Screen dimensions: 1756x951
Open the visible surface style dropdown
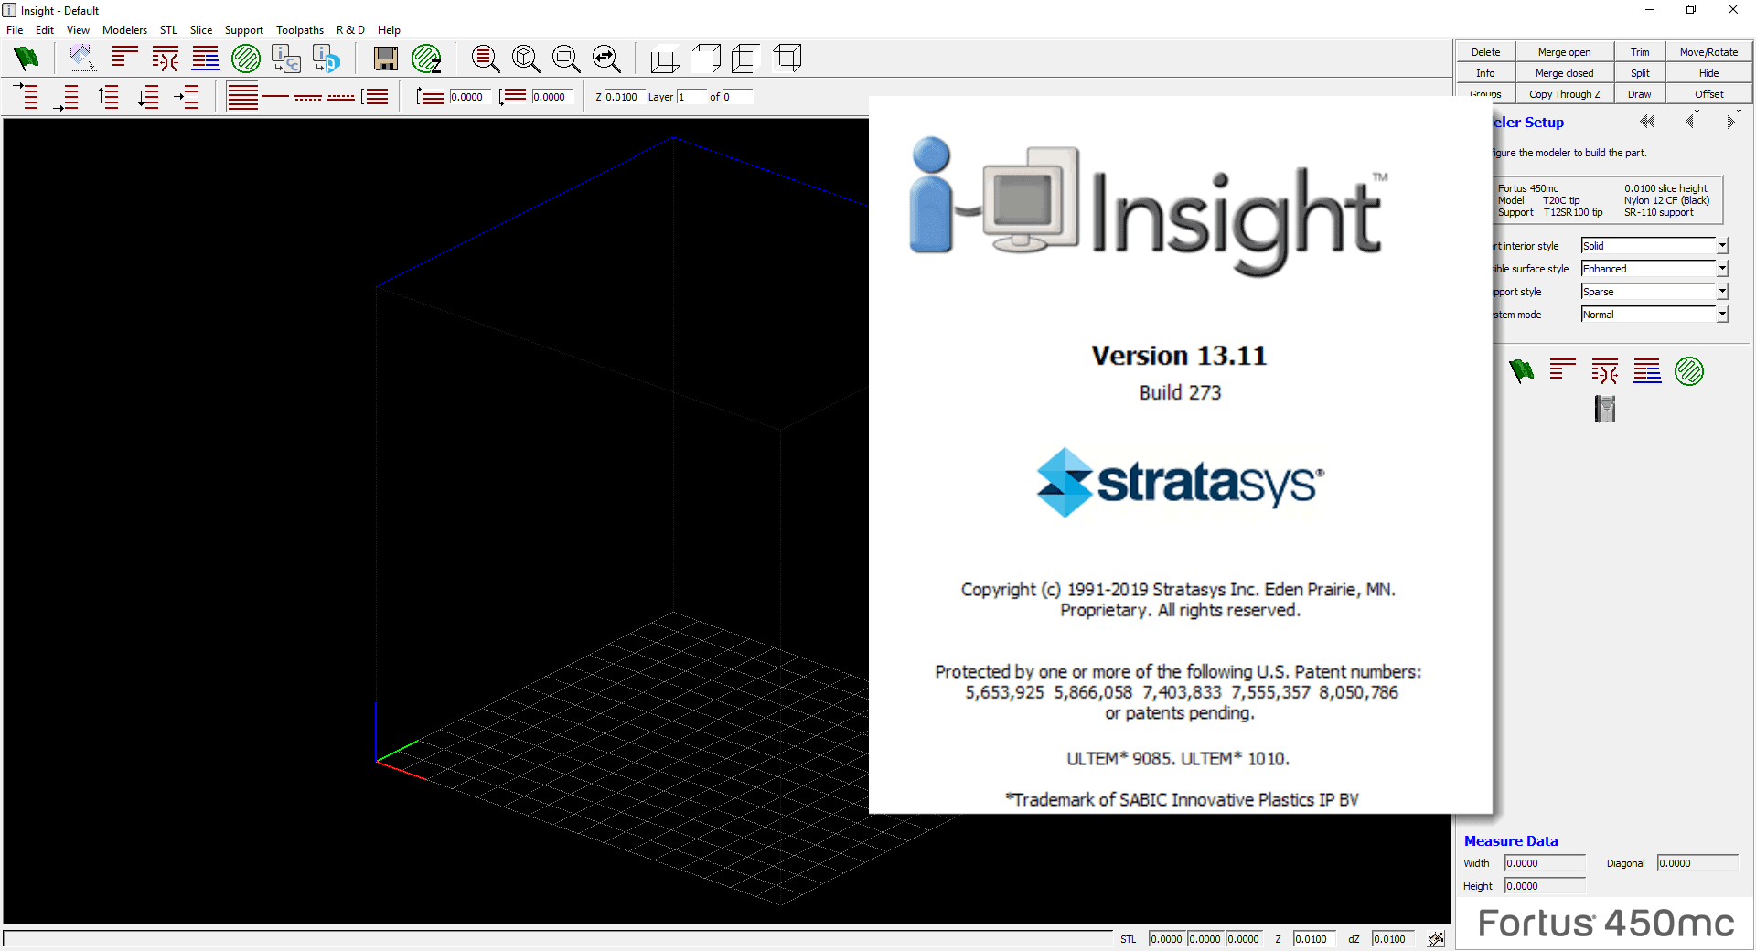1722,269
